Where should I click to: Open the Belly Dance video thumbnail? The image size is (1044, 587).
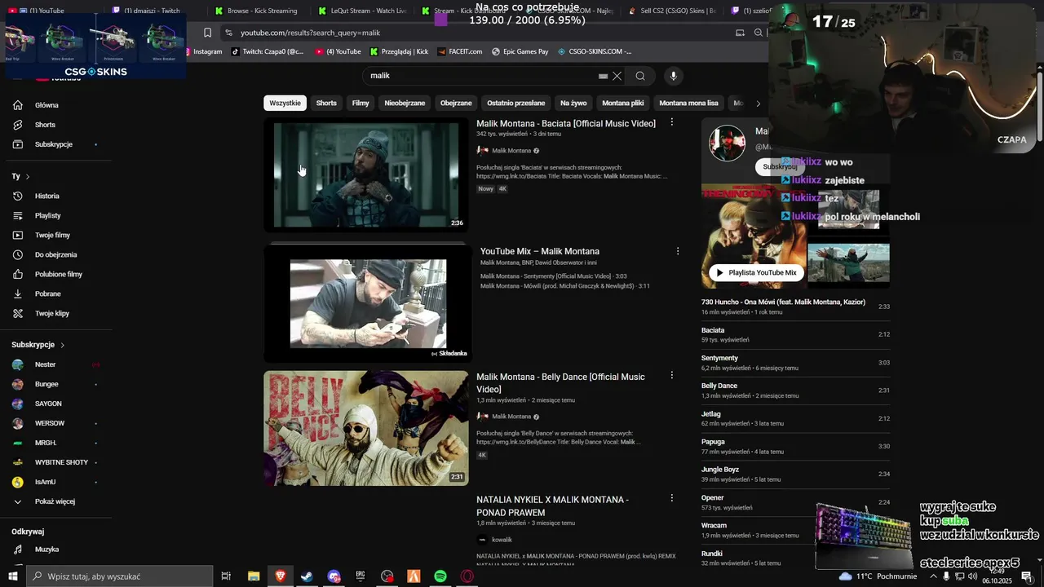tap(366, 428)
